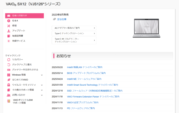Image resolution: width=179 pixels, height=113 pixels.
Task: Click the クイックリンク heading
Action: pyautogui.click(x=13, y=56)
